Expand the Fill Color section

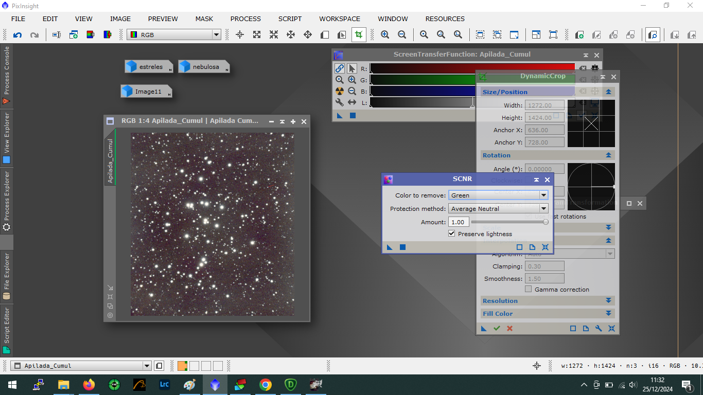[x=608, y=314]
